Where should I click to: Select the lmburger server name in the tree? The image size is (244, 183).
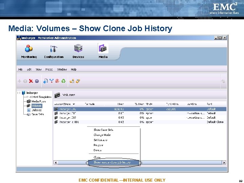32,93
